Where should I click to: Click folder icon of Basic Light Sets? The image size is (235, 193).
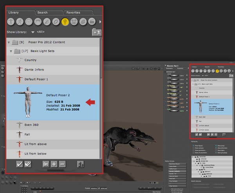point(17,51)
